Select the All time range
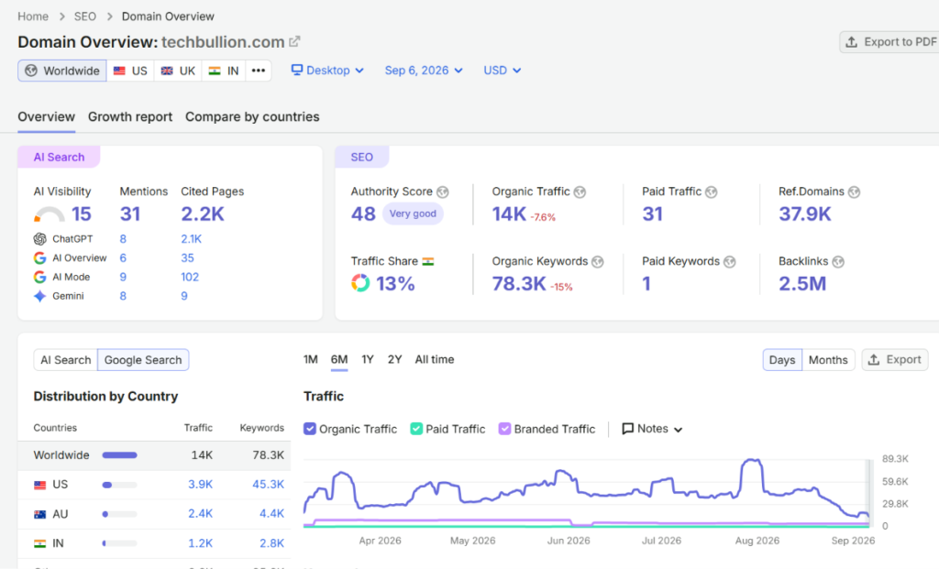This screenshot has height=569, width=939. 435,359
